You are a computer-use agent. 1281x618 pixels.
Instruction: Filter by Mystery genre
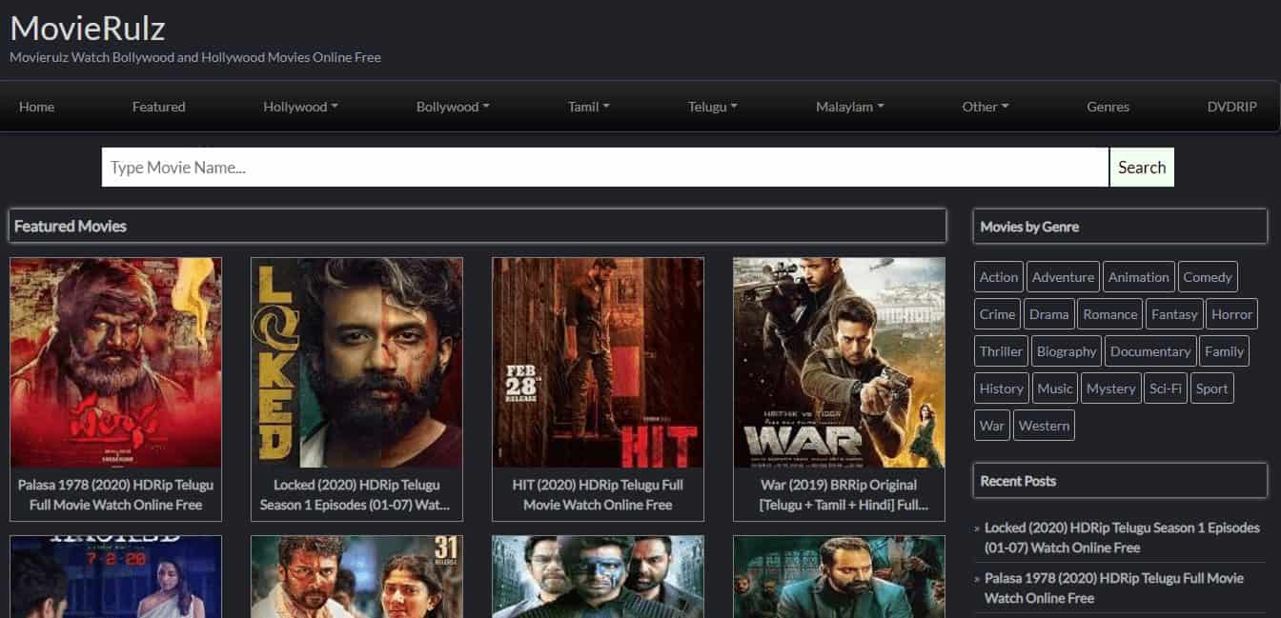[1111, 389]
